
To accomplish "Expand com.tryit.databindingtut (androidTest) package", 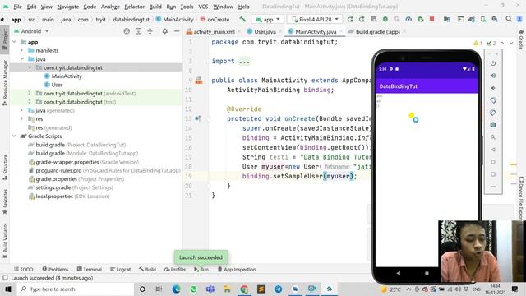I will pos(30,93).
